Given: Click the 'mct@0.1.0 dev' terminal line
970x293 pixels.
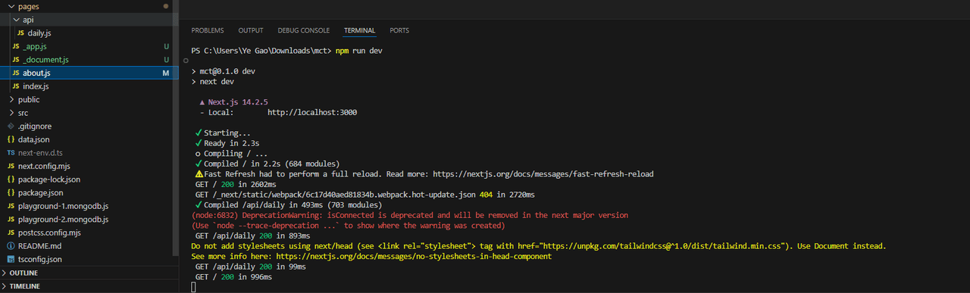Looking at the screenshot, I should pyautogui.click(x=223, y=71).
